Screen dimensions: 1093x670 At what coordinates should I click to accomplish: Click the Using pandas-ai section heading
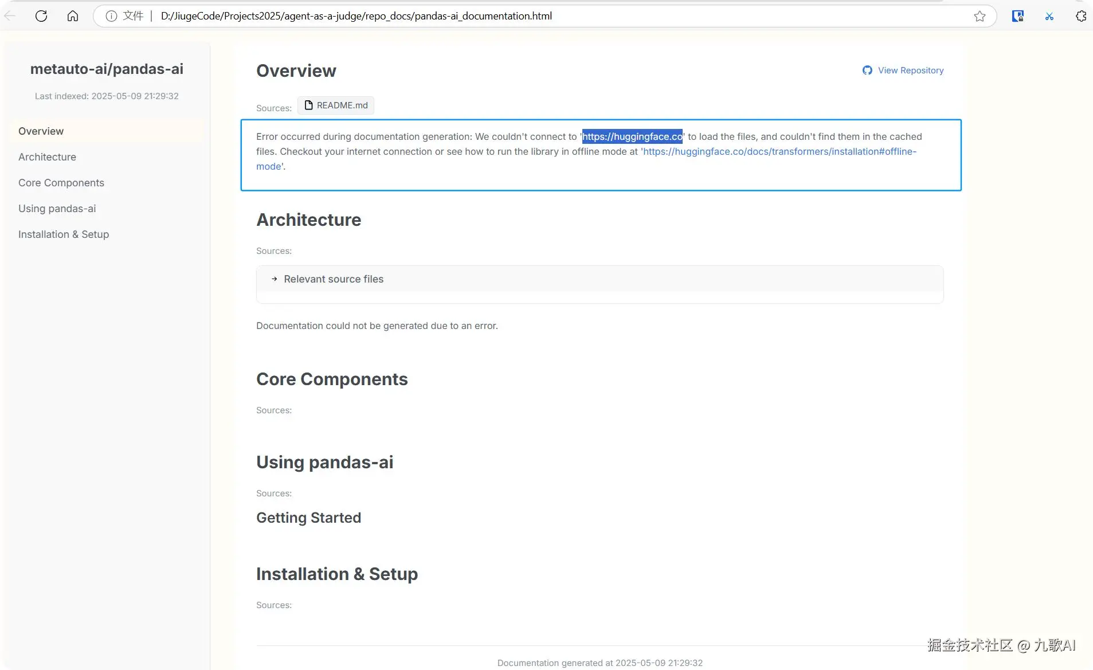325,462
